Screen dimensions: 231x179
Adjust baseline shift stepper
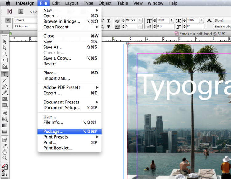coord(155,27)
